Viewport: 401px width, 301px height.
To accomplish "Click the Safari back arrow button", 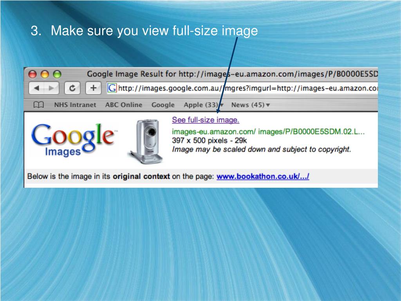I will click(x=36, y=88).
